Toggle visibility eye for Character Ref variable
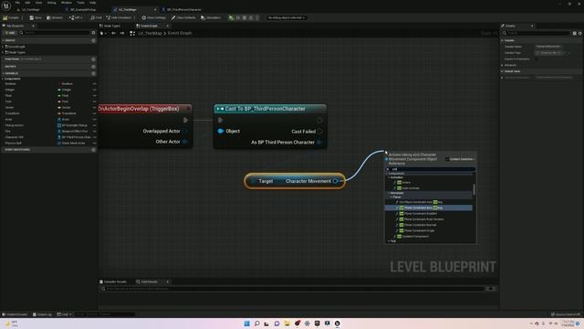Viewport: 584px width, 329px height. (x=94, y=137)
